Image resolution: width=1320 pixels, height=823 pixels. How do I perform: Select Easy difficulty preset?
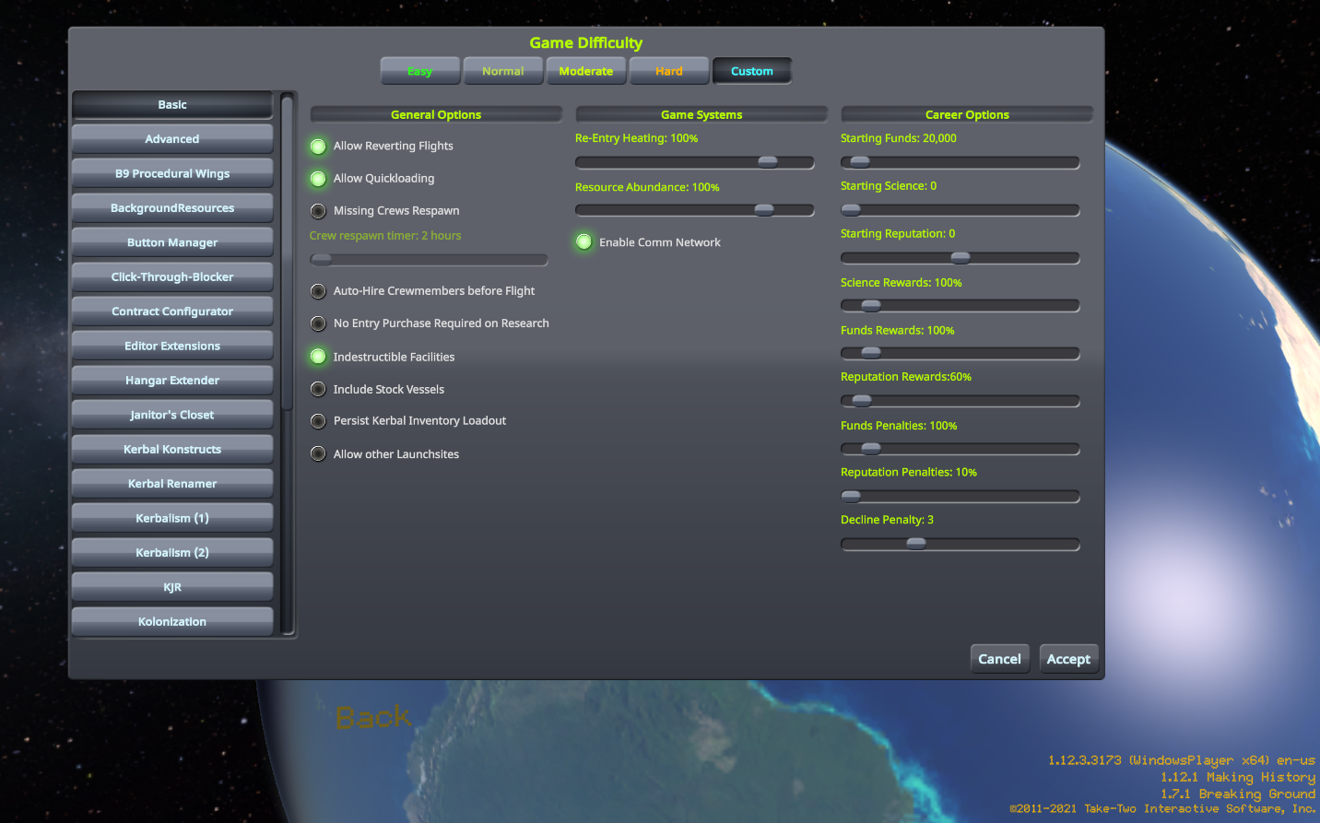click(x=420, y=71)
